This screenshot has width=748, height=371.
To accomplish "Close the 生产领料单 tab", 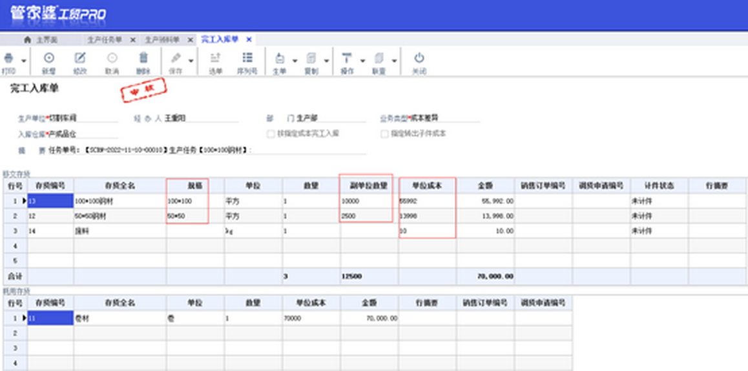I will click(x=191, y=40).
